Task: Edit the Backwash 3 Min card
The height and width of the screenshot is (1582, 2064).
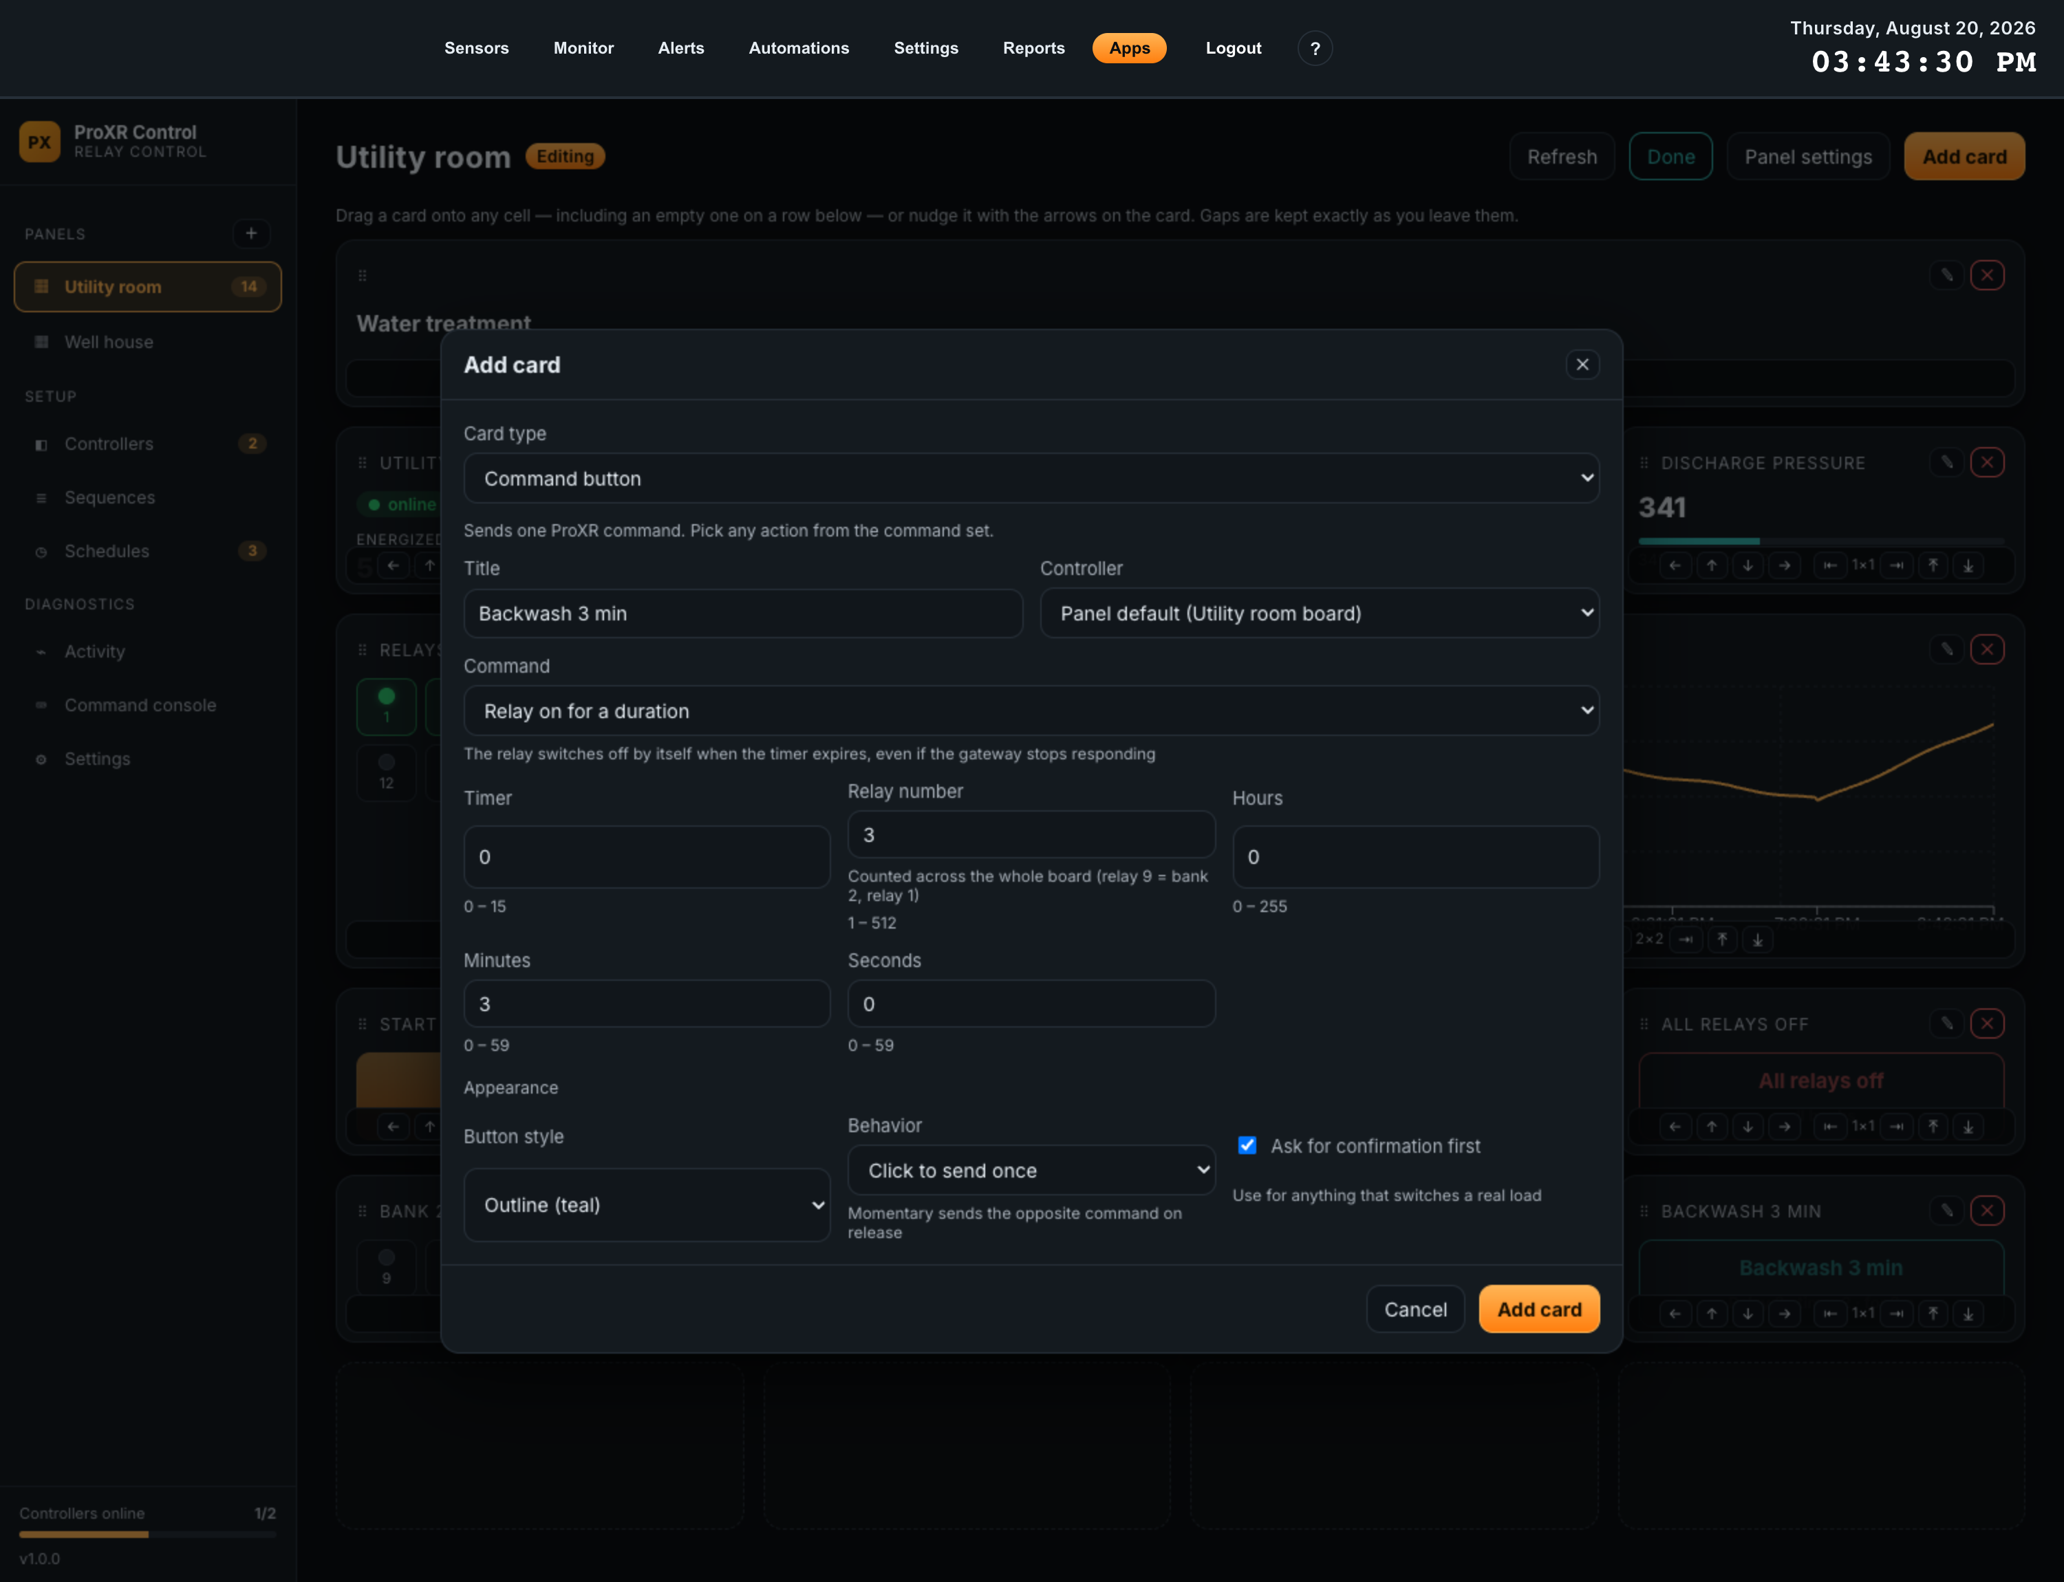Action: point(1947,1210)
